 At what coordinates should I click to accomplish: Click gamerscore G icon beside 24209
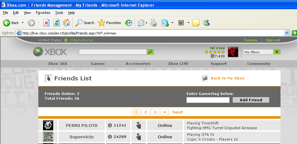pyautogui.click(x=110, y=137)
